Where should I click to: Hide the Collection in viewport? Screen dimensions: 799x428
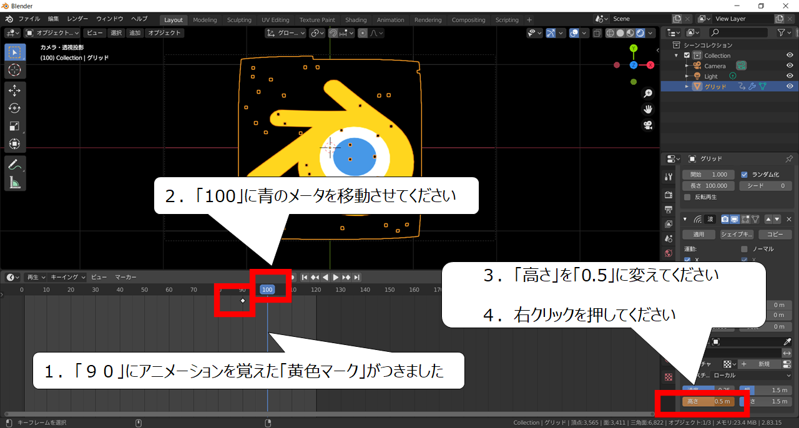(x=790, y=56)
